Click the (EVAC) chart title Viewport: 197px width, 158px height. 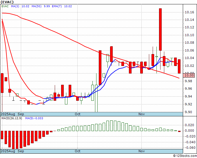point(7,2)
